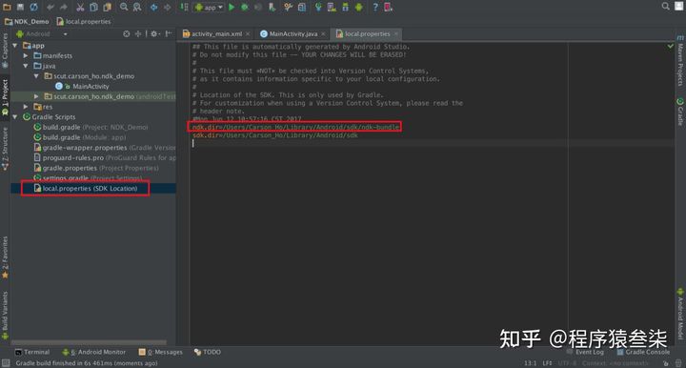This screenshot has height=368, width=686.
Task: Open project panel settings gear icon
Action: point(154,33)
